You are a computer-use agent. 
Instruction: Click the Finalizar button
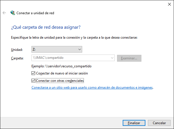[x=134, y=123]
